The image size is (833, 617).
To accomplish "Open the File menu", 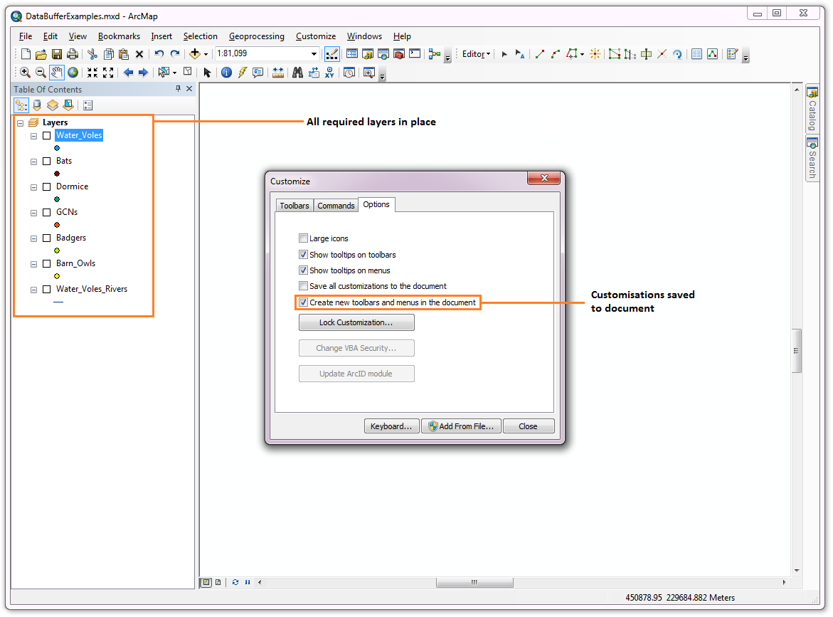I will 26,36.
